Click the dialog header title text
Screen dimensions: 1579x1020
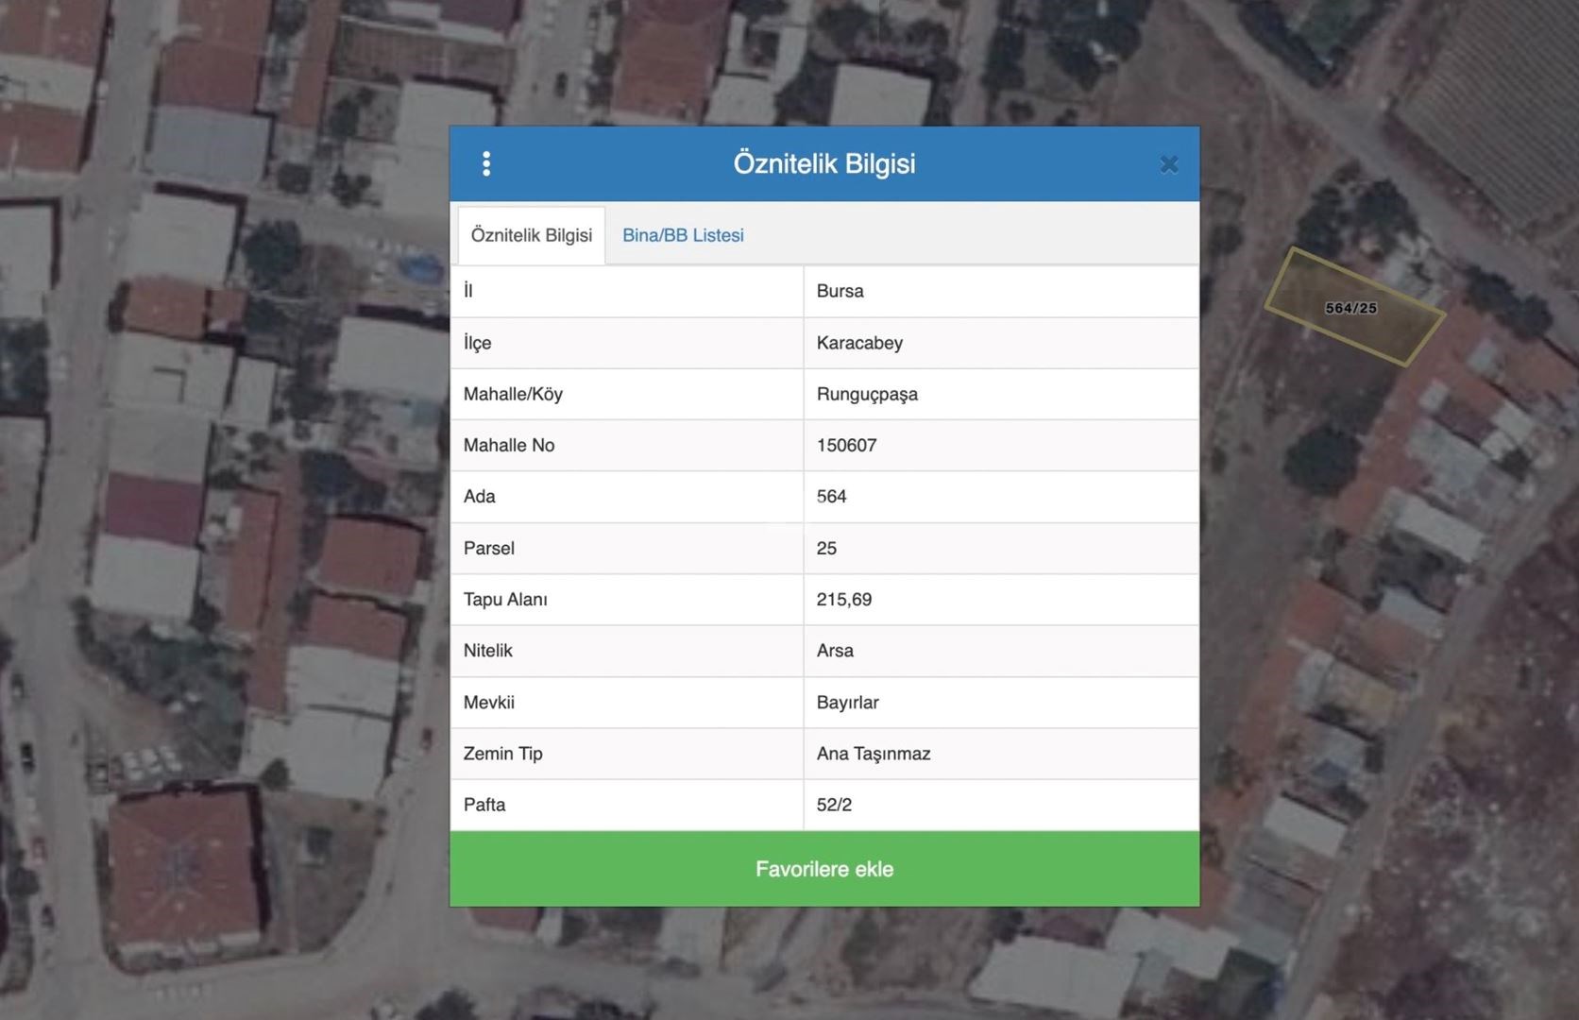pyautogui.click(x=823, y=163)
